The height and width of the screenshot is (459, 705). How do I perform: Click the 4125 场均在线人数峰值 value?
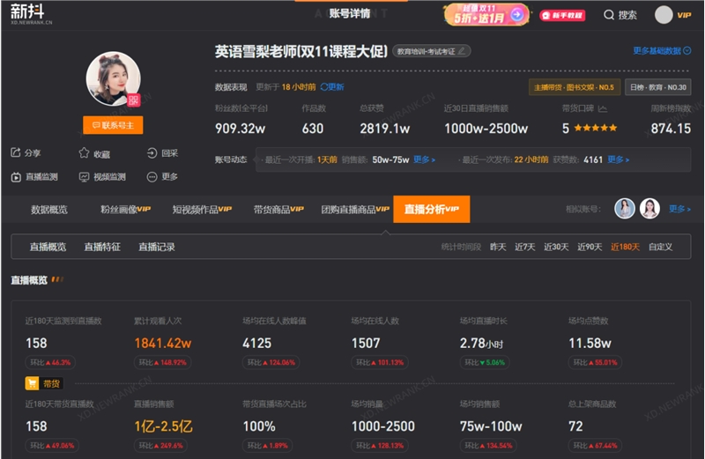click(257, 344)
